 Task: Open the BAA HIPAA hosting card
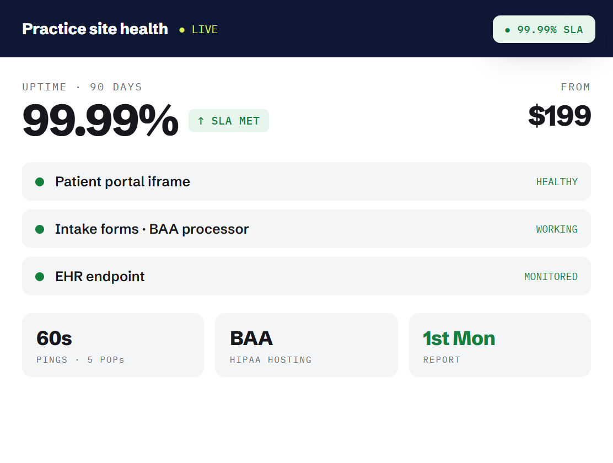pyautogui.click(x=306, y=345)
